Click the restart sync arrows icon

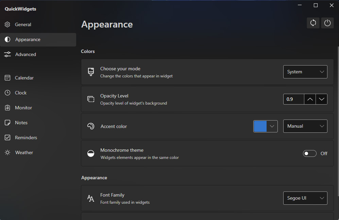click(313, 23)
